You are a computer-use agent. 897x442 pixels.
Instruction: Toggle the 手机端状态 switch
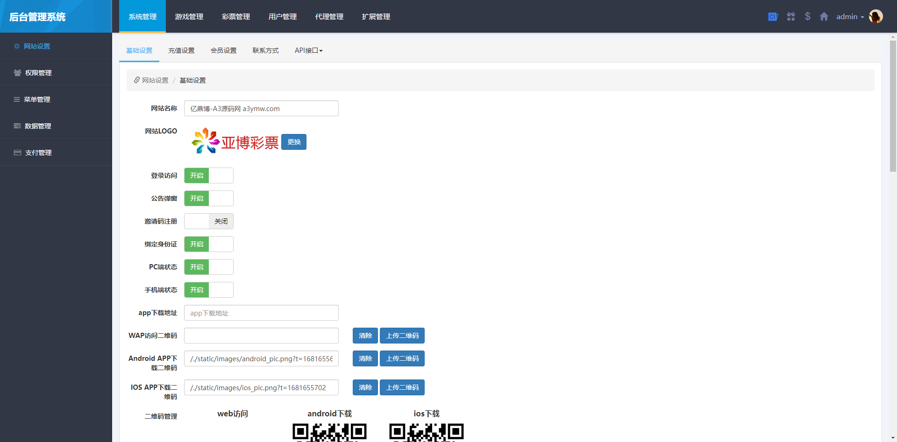pos(209,290)
